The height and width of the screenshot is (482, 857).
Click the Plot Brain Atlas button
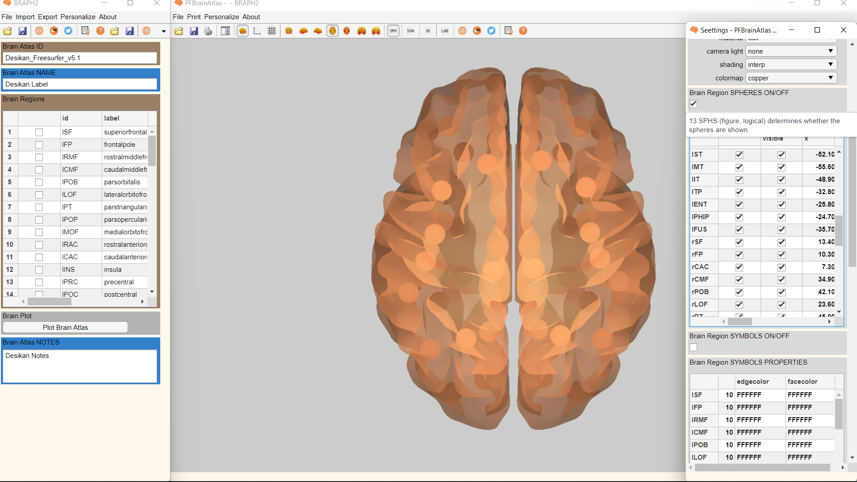(65, 328)
